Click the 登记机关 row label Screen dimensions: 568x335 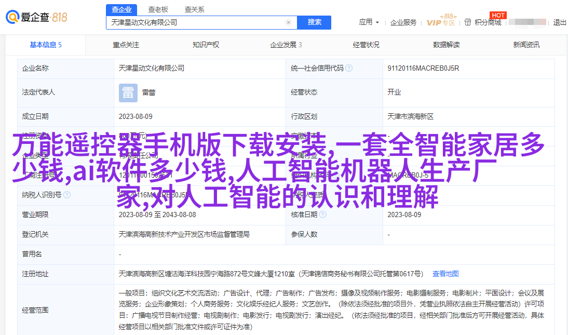[x=35, y=235]
